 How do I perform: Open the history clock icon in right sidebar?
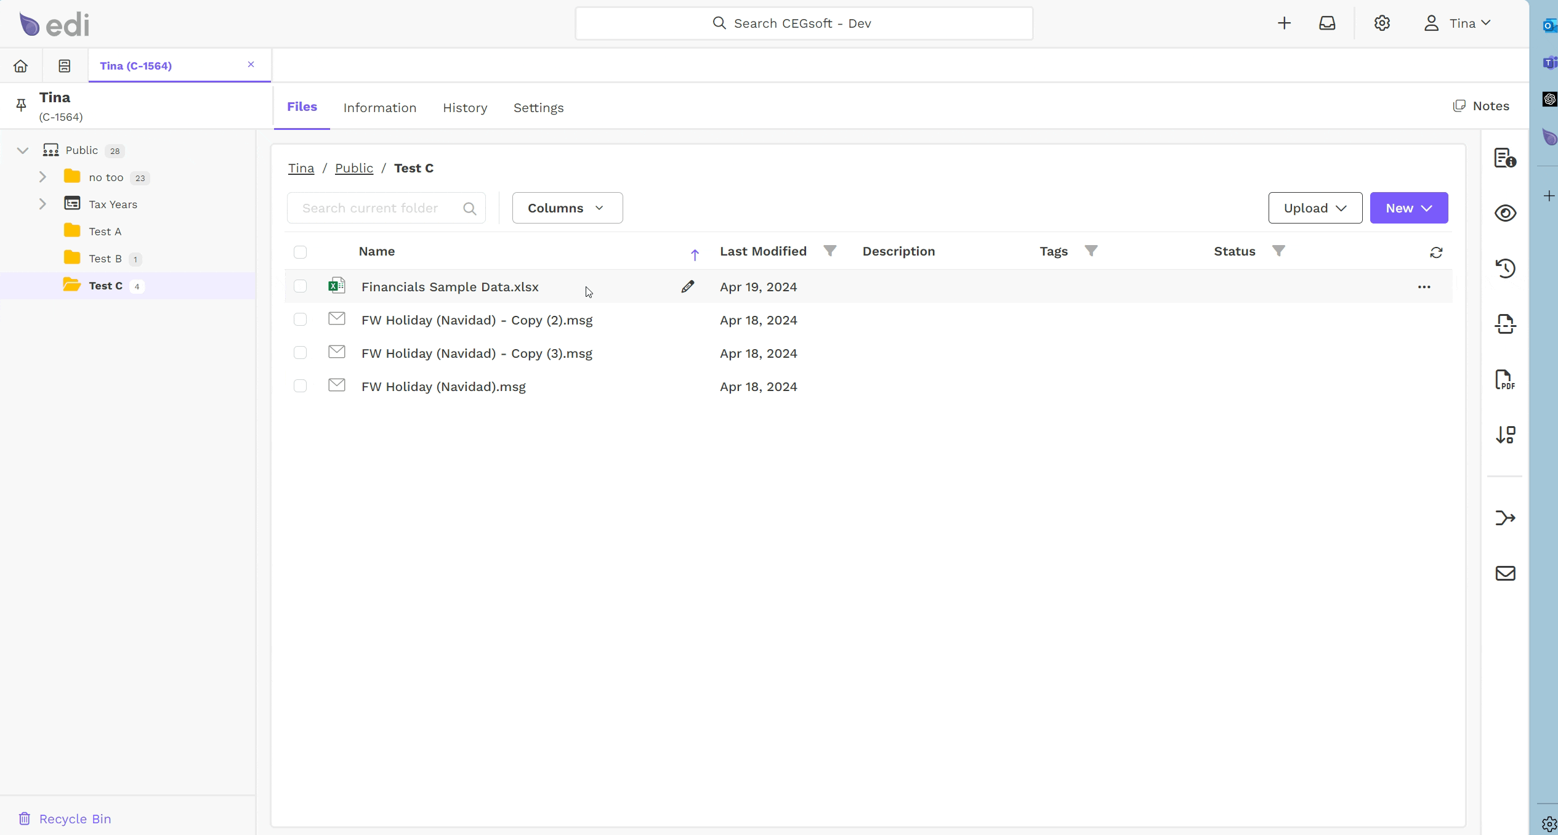[1505, 268]
